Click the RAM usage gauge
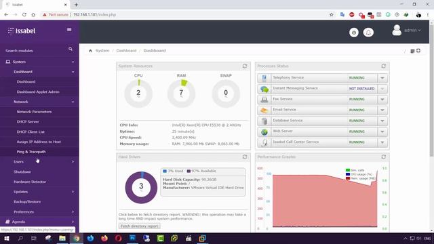The width and height of the screenshot is (434, 244). [181, 94]
